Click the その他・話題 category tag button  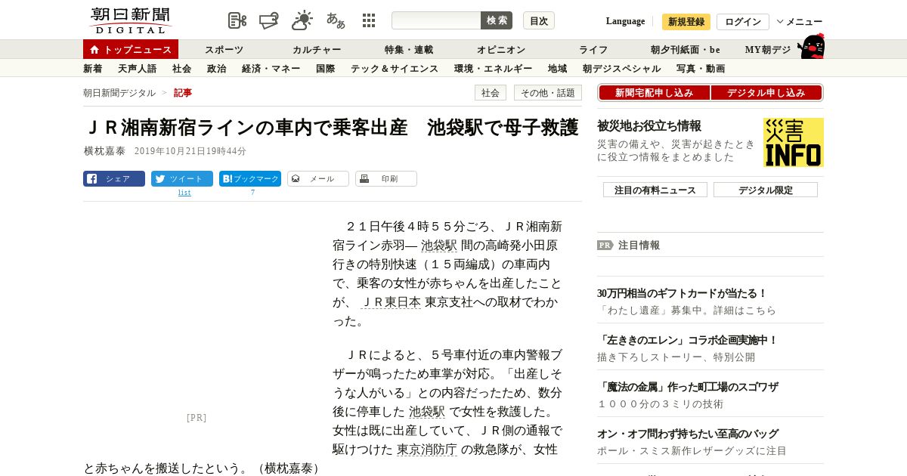point(548,93)
